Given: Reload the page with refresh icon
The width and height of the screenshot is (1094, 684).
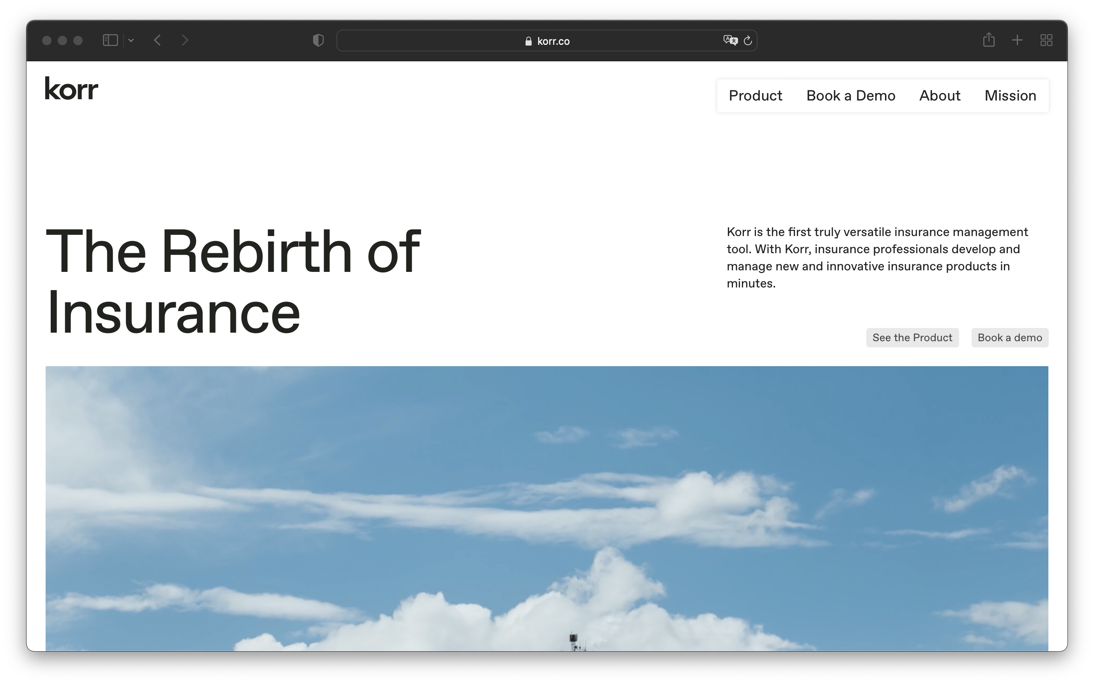Looking at the screenshot, I should pyautogui.click(x=748, y=41).
